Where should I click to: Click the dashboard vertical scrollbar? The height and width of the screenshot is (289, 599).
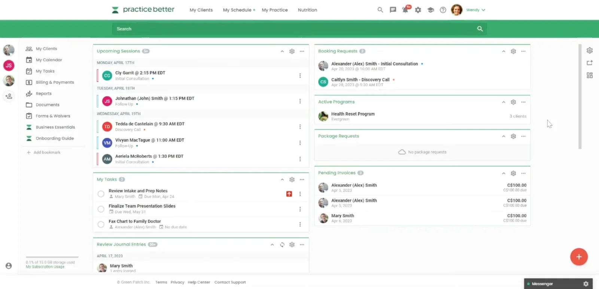(x=580, y=97)
